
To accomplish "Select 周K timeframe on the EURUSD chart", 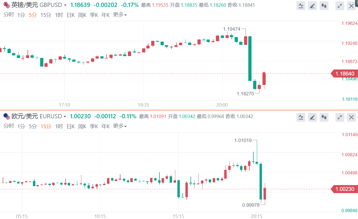I will 82,126.
